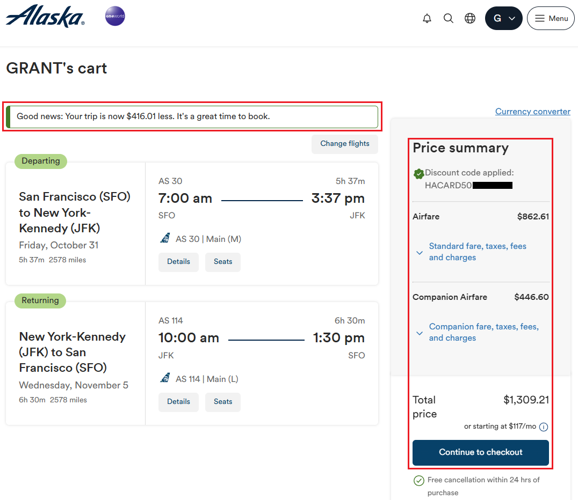578x500 pixels.
Task: Open the Menu button
Action: coord(551,18)
